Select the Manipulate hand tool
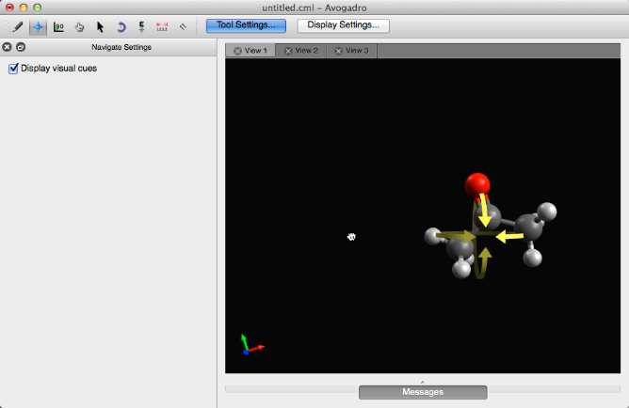The width and height of the screenshot is (629, 408). (80, 26)
